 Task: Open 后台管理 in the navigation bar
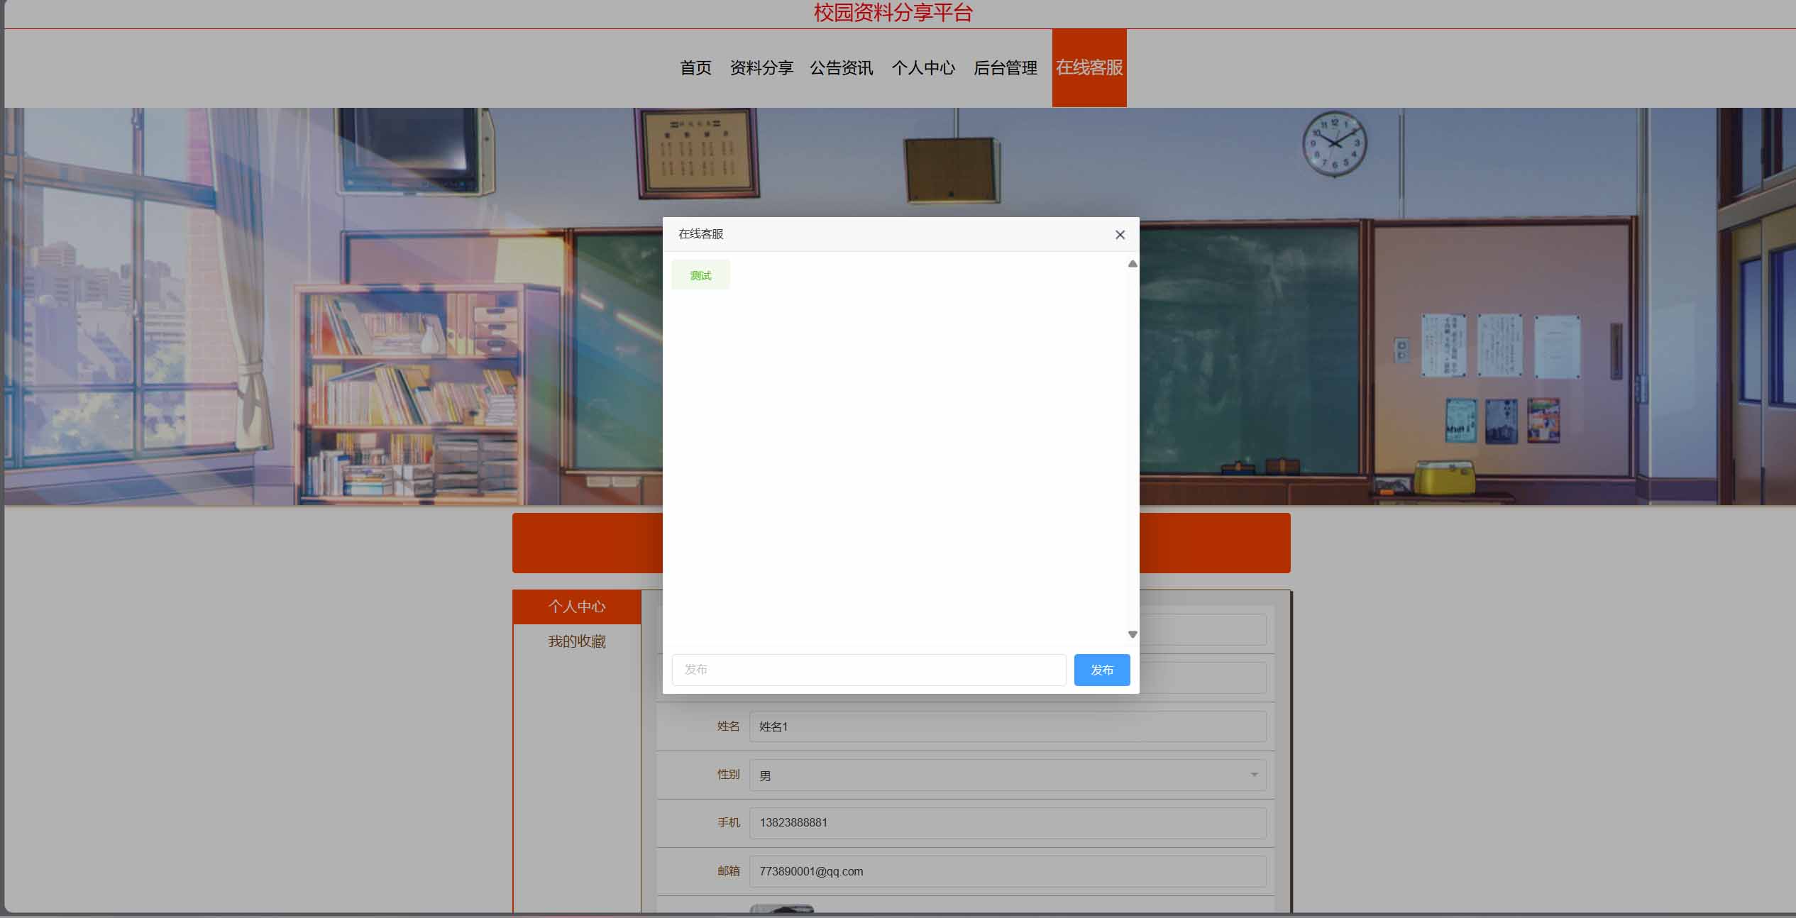(x=1006, y=68)
